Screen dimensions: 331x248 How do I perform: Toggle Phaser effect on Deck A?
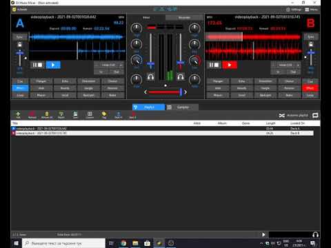pos(41,95)
